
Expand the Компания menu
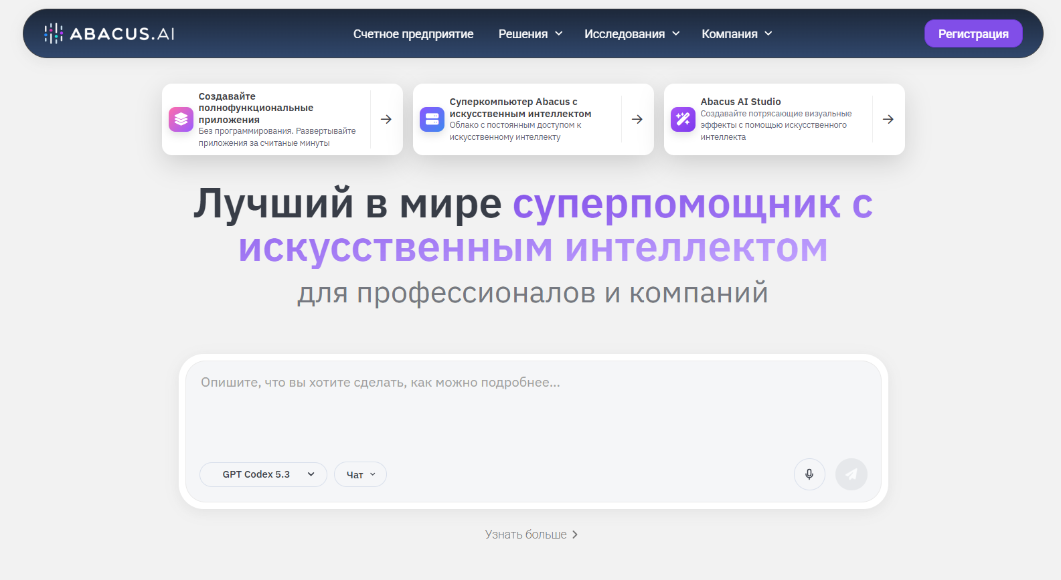tap(737, 34)
